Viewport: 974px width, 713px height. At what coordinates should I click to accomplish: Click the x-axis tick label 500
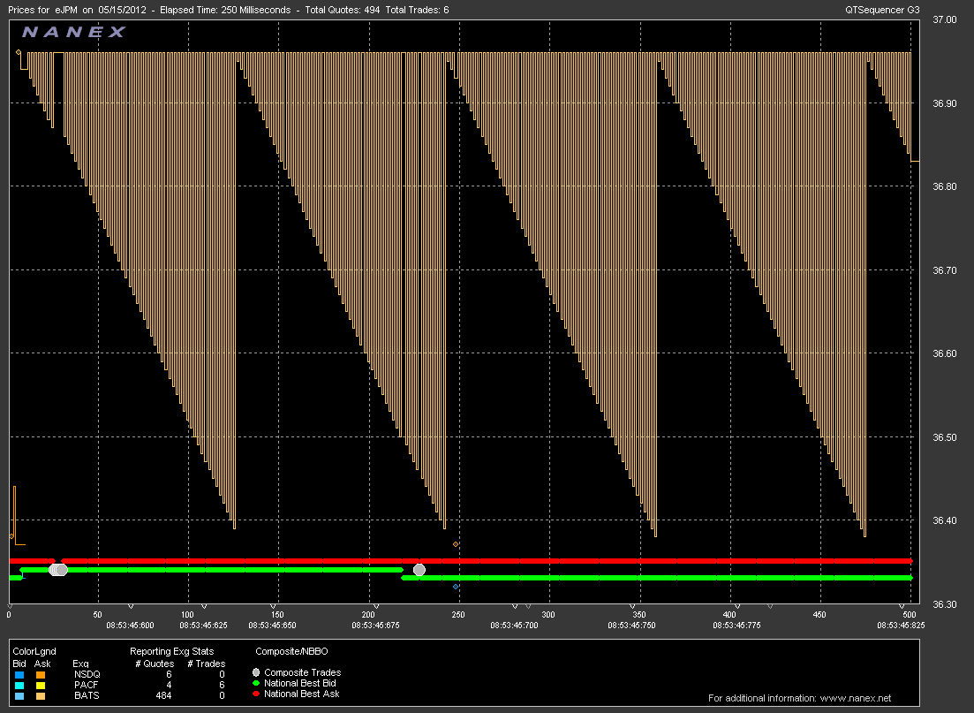pyautogui.click(x=910, y=615)
